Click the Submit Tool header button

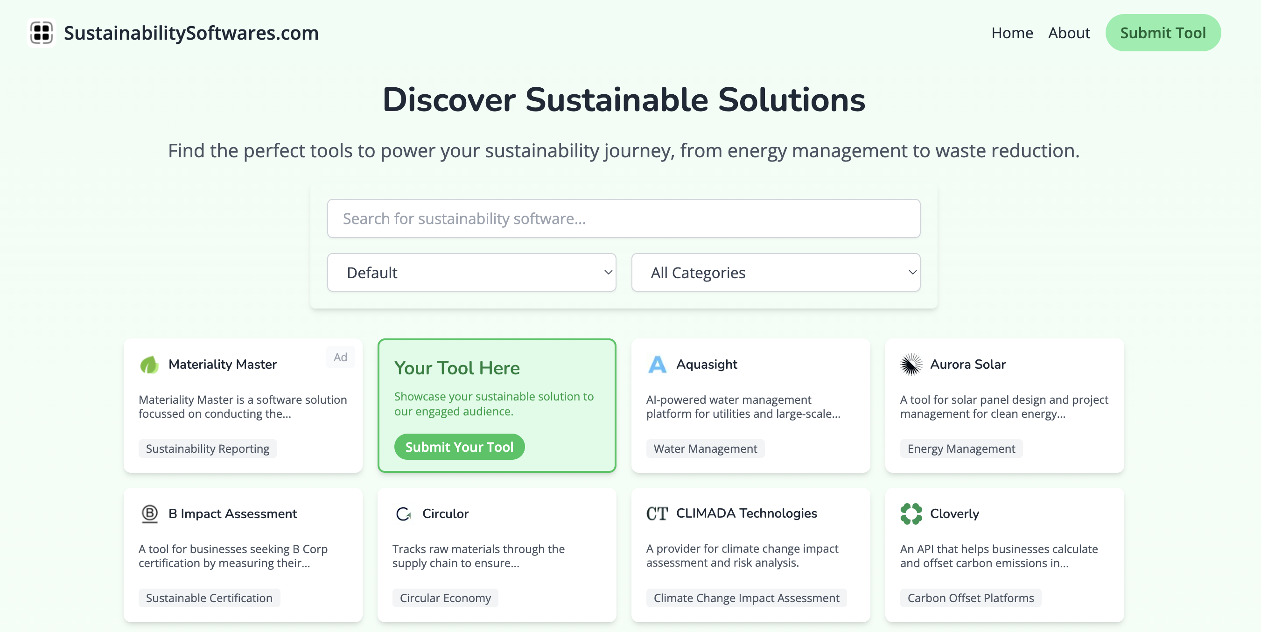1163,33
